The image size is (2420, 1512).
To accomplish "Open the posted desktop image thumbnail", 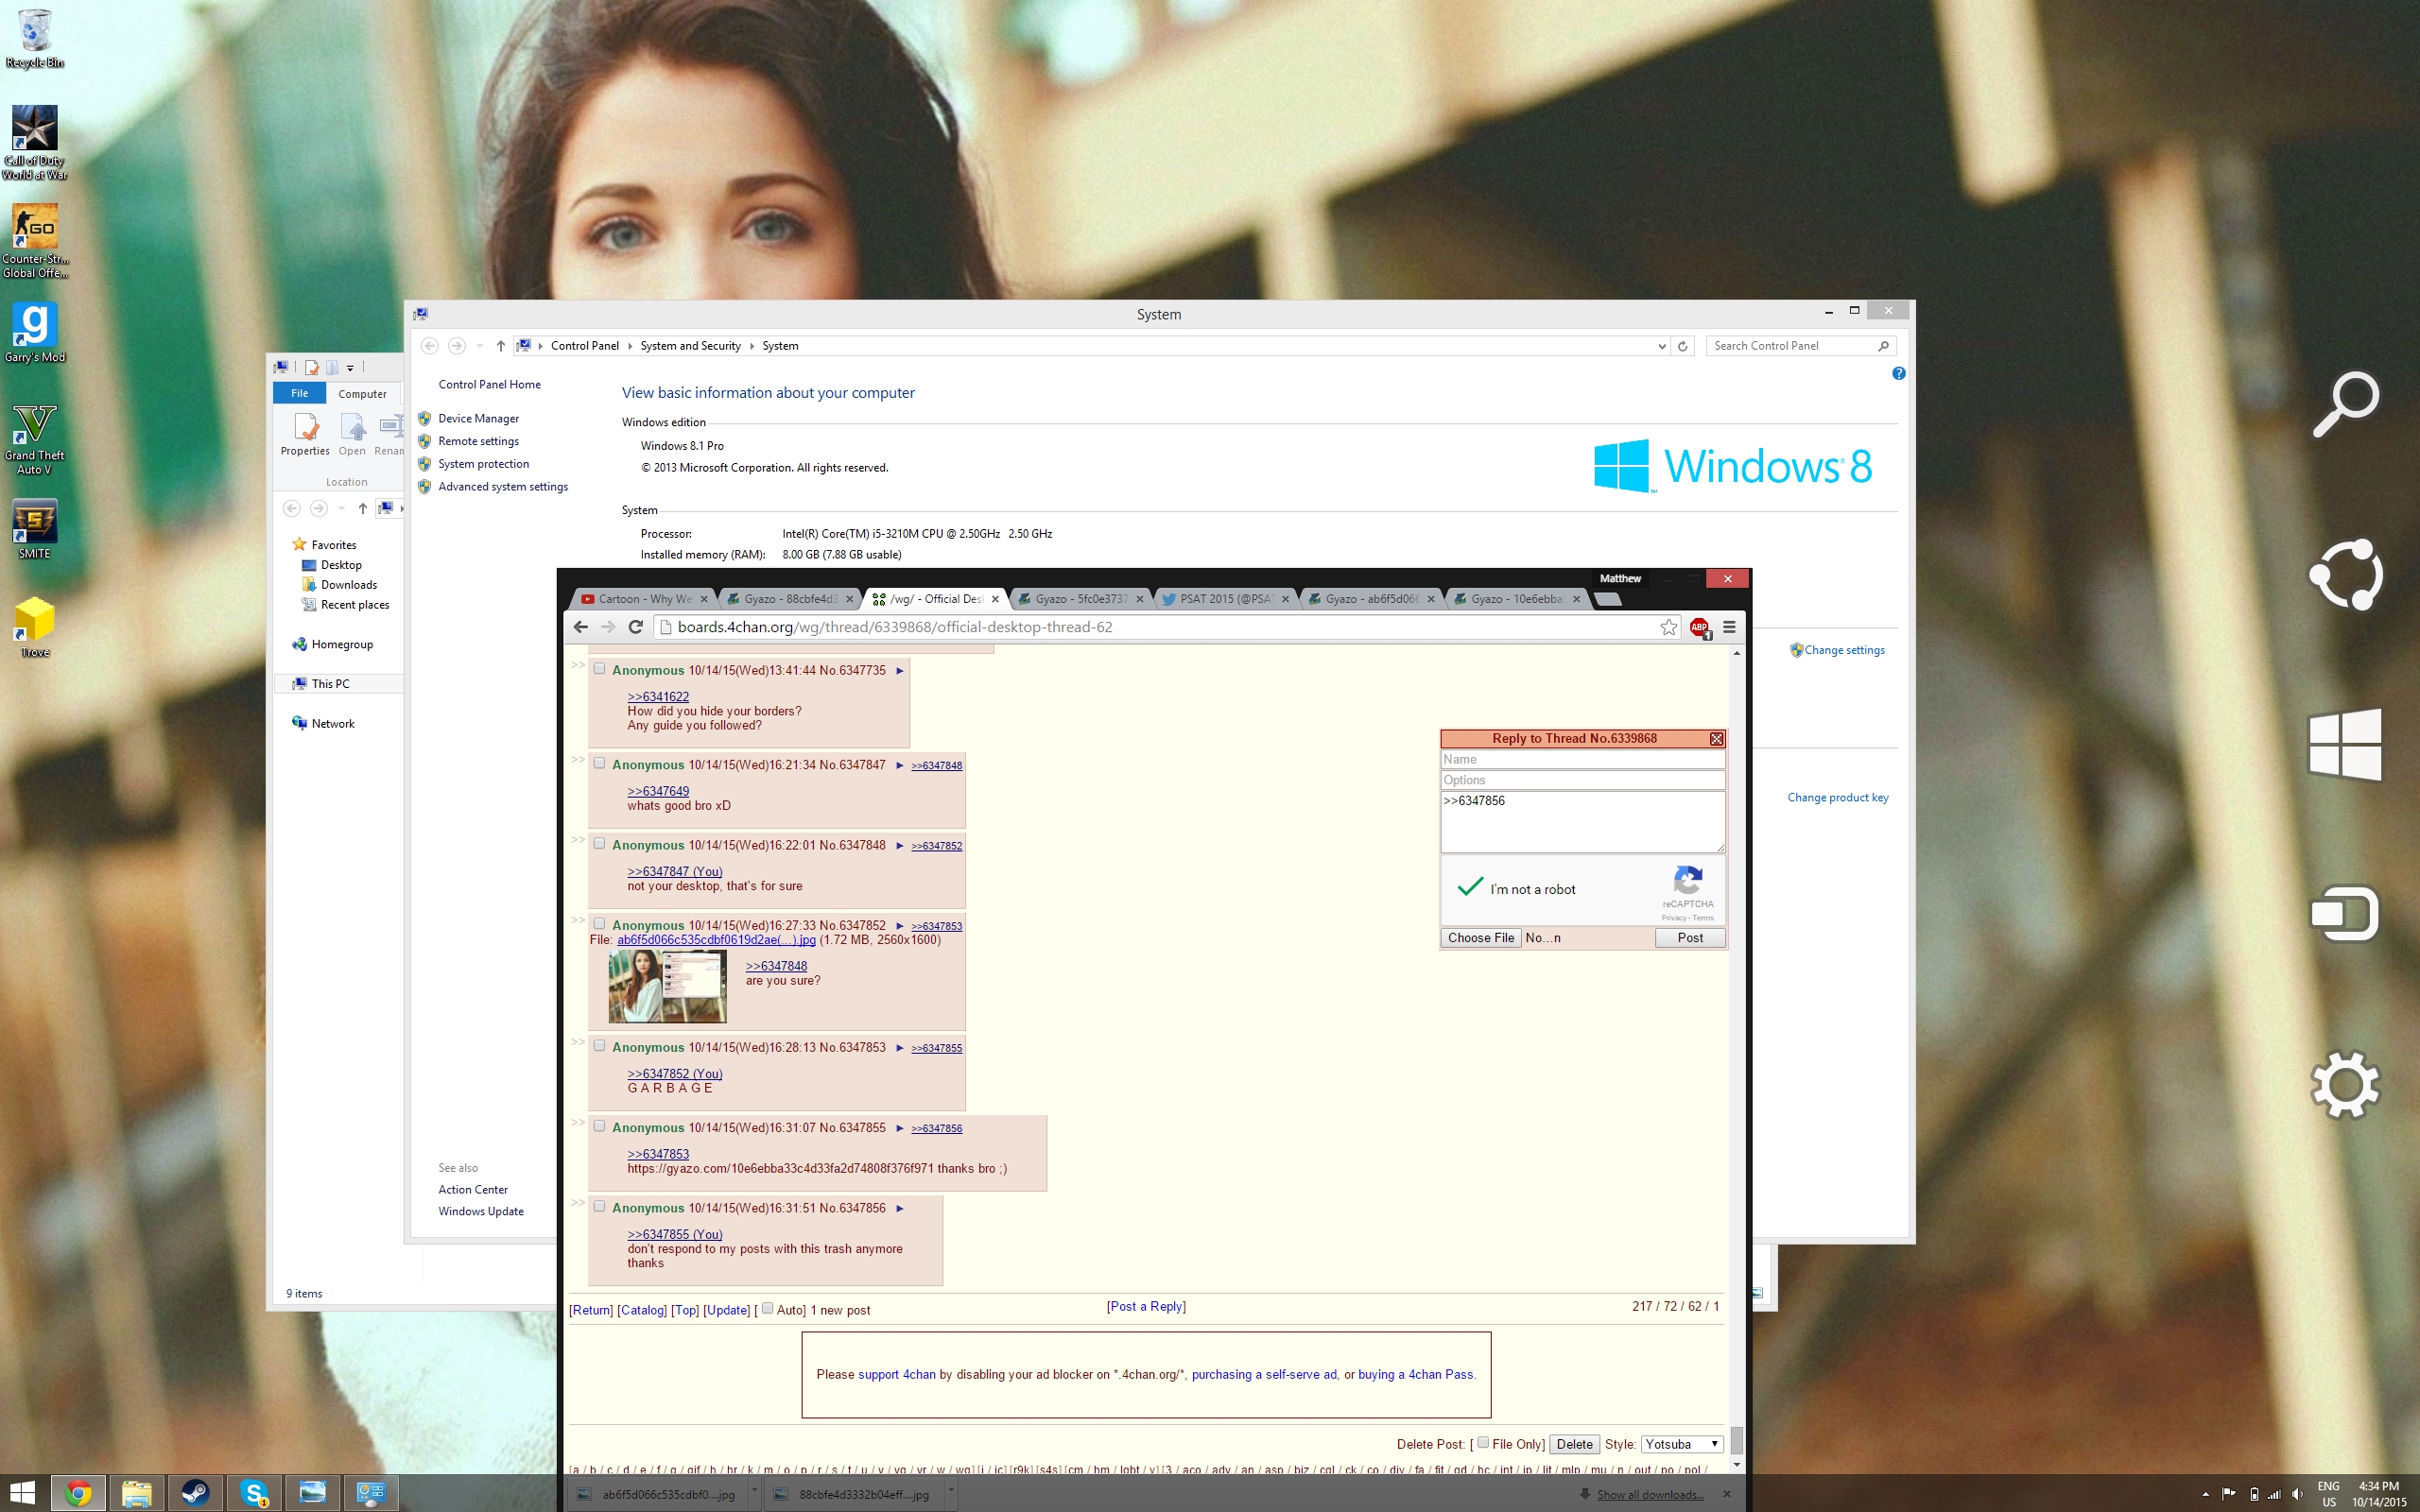I will 667,986.
